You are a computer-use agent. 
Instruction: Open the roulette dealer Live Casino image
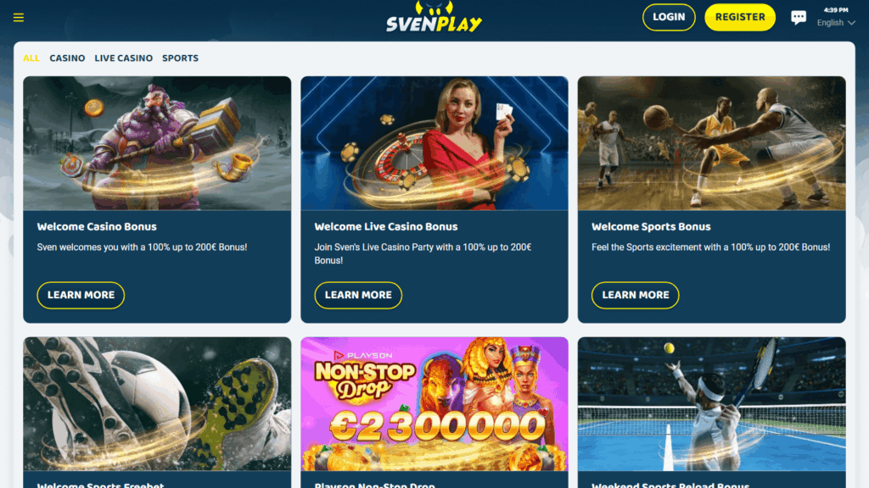tap(434, 143)
